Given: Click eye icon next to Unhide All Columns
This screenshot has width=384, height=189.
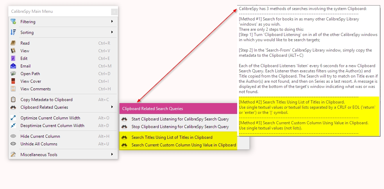Looking at the screenshot, I should (x=13, y=144).
